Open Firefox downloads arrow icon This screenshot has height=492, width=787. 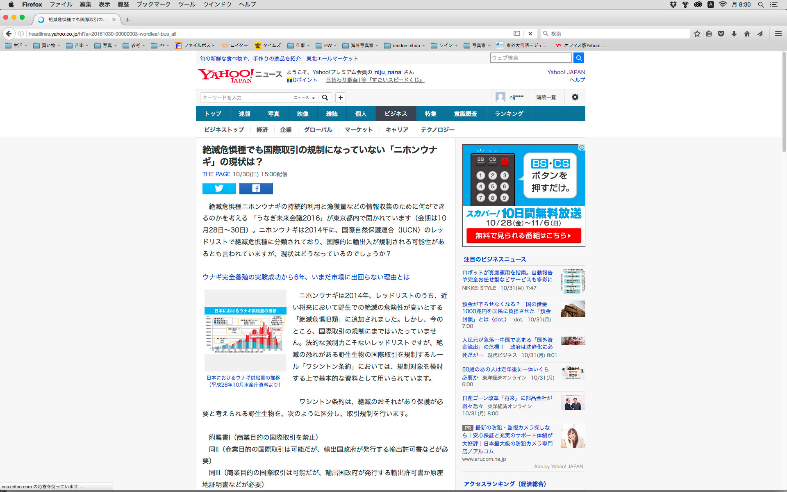click(x=734, y=34)
